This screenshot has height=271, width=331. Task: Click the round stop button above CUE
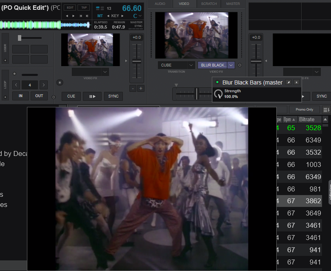point(60,82)
